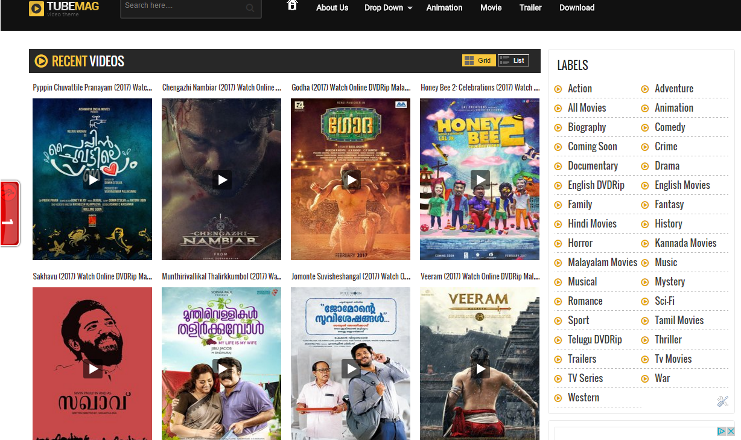Select the Mystery label
The width and height of the screenshot is (741, 440).
pos(670,282)
